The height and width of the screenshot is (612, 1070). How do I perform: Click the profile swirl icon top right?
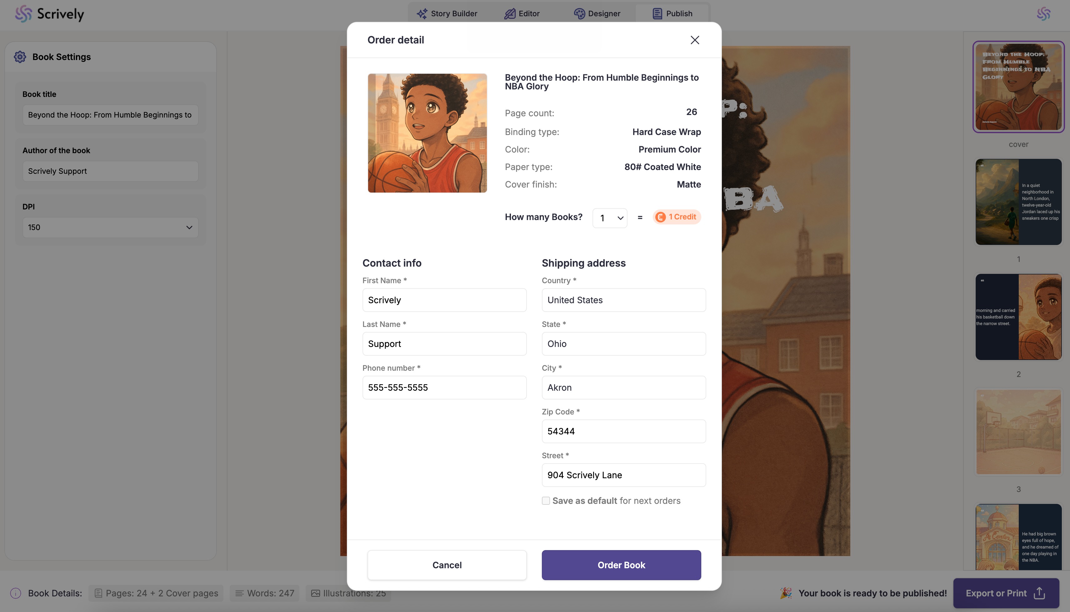(1043, 14)
